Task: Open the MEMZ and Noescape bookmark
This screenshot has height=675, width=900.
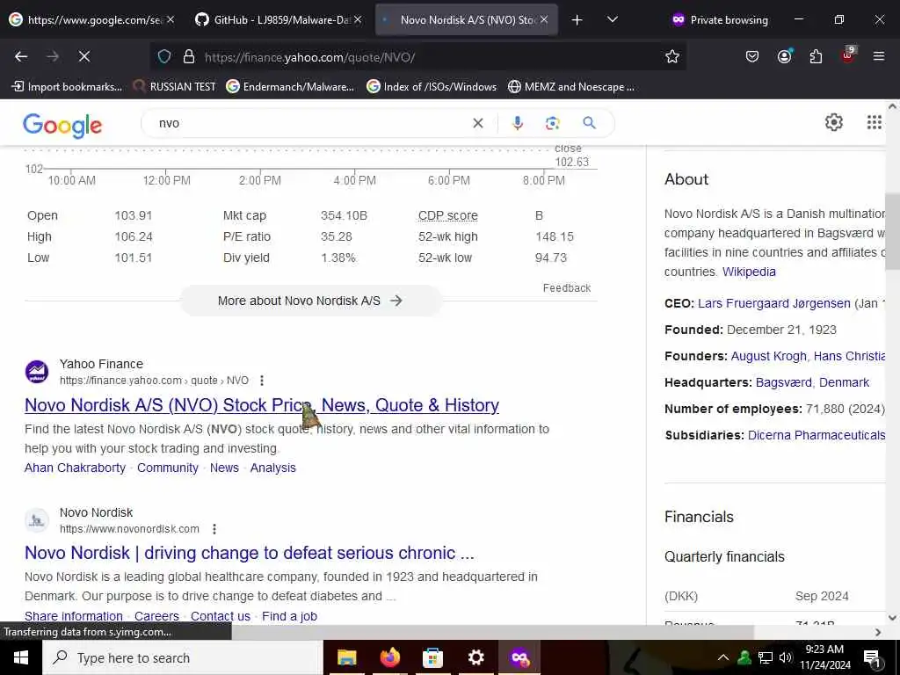Action: click(571, 87)
